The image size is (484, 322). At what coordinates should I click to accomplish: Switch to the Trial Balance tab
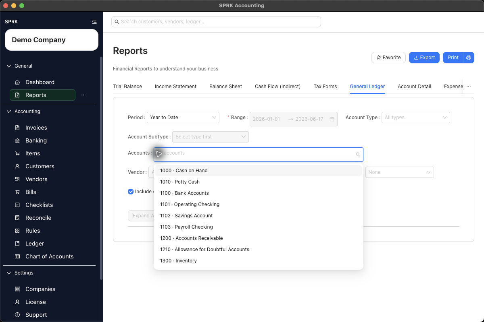[x=127, y=87]
